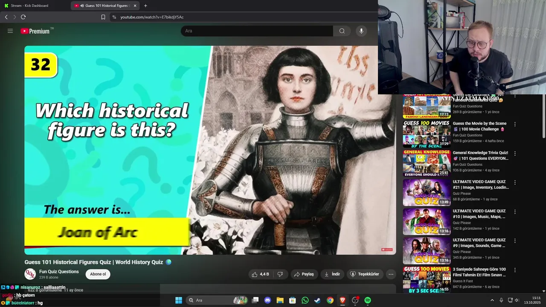Open a new browser tab
Screen dimensions: 546x307
[145, 6]
